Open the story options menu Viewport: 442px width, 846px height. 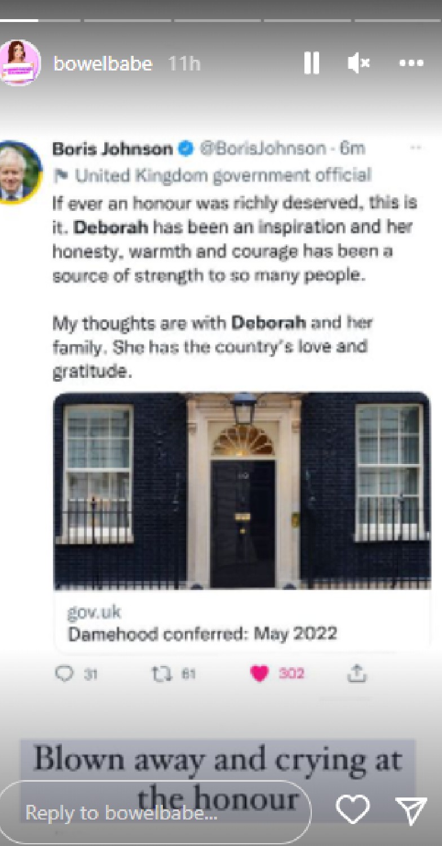coord(410,64)
